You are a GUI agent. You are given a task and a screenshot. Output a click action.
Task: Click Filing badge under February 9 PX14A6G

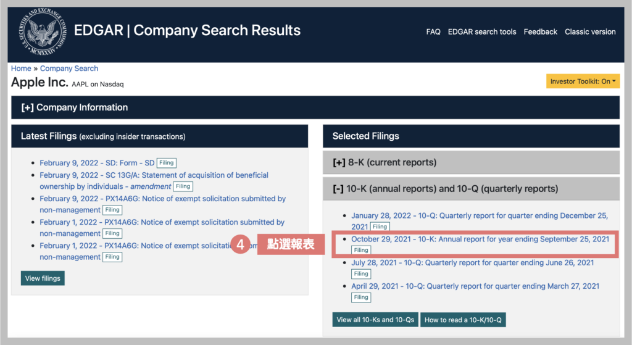pos(112,210)
